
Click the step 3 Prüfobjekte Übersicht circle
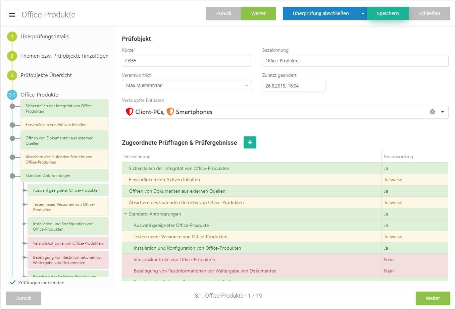[x=12, y=75]
